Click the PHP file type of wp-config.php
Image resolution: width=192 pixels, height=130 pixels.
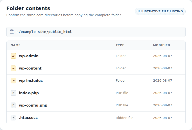pyautogui.click(x=122, y=105)
